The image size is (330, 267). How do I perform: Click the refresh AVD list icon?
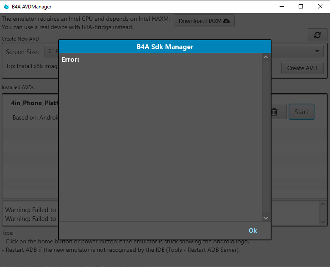[317, 35]
